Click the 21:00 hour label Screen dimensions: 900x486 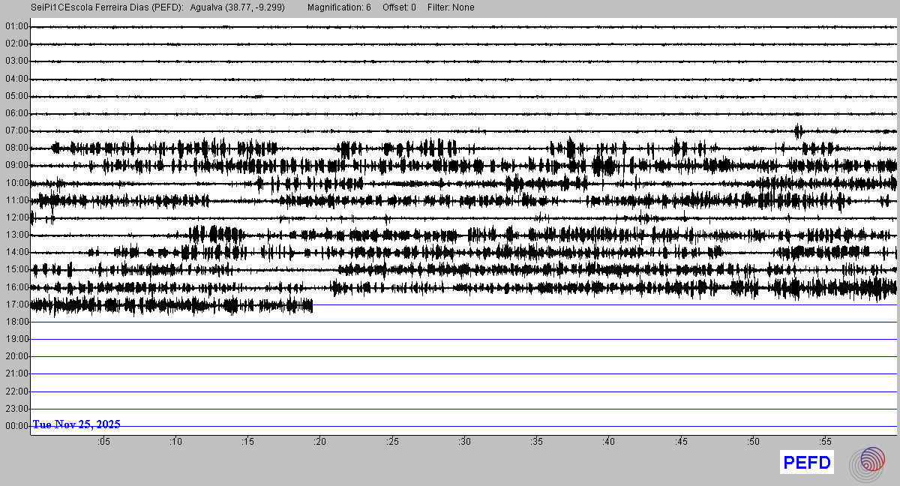click(16, 373)
